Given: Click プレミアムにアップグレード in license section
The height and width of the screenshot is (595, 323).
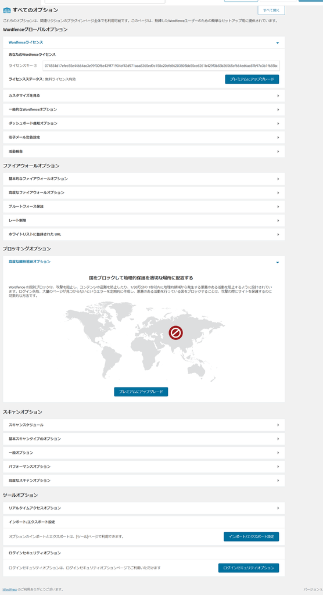Looking at the screenshot, I should [252, 79].
